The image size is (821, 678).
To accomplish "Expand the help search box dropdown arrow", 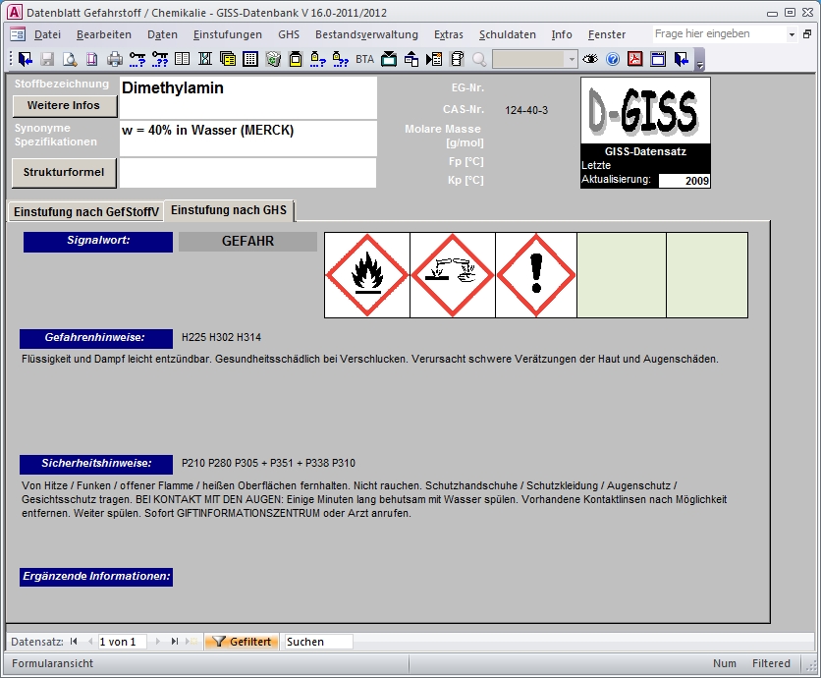I will pyautogui.click(x=793, y=34).
